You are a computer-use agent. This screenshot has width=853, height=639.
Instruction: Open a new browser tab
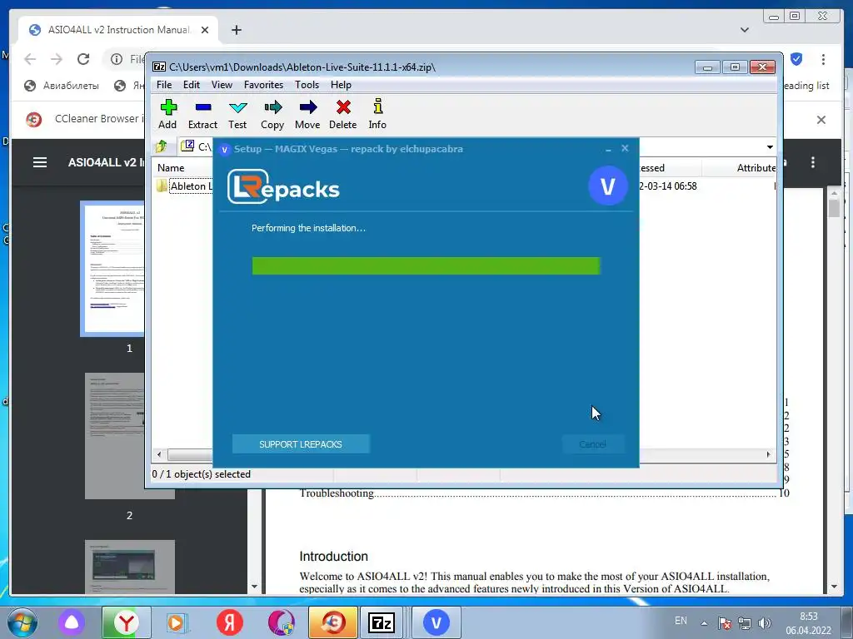(236, 30)
